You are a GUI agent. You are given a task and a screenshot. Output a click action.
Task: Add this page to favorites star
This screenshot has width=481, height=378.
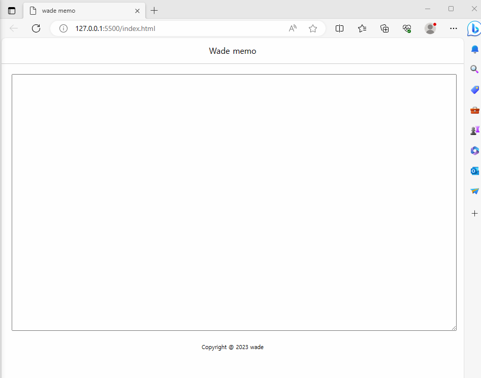(313, 28)
